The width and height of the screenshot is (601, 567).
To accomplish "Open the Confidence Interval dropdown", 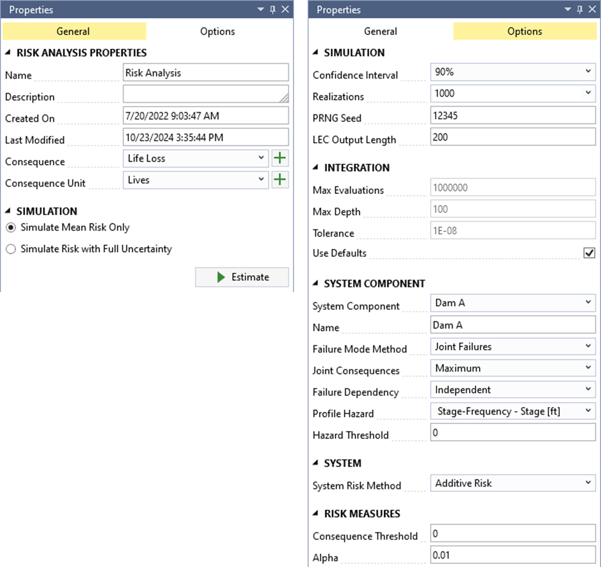I will click(588, 71).
